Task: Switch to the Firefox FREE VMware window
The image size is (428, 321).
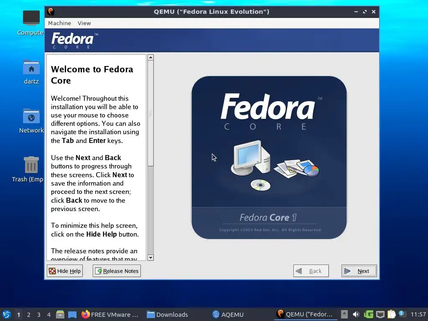Action: point(110,314)
